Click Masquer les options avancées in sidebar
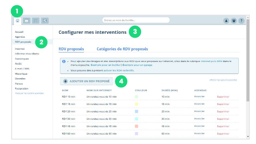256x144 pixels. point(29,93)
